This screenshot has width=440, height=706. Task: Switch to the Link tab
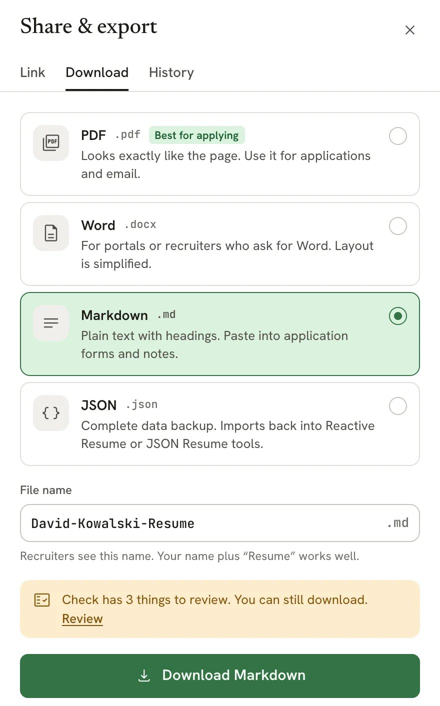coord(32,72)
